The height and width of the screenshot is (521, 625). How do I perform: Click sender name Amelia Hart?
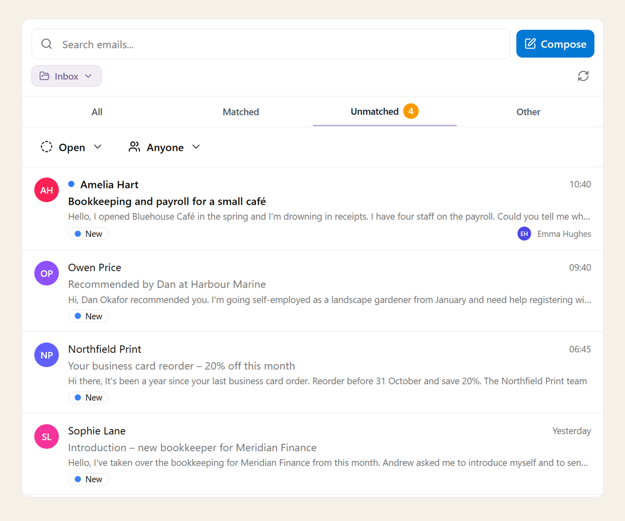click(109, 185)
